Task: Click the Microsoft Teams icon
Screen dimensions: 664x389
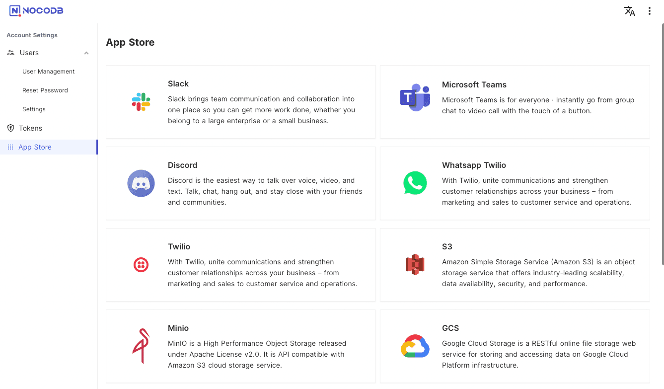Action: coord(415,98)
